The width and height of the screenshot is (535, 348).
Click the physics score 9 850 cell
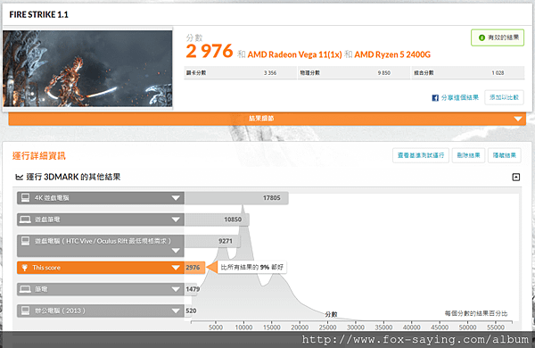tap(354, 73)
